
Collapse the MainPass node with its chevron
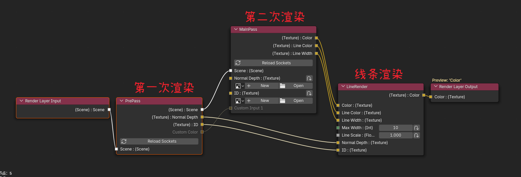click(236, 29)
